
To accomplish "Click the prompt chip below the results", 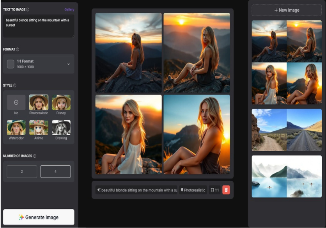I will (136, 190).
